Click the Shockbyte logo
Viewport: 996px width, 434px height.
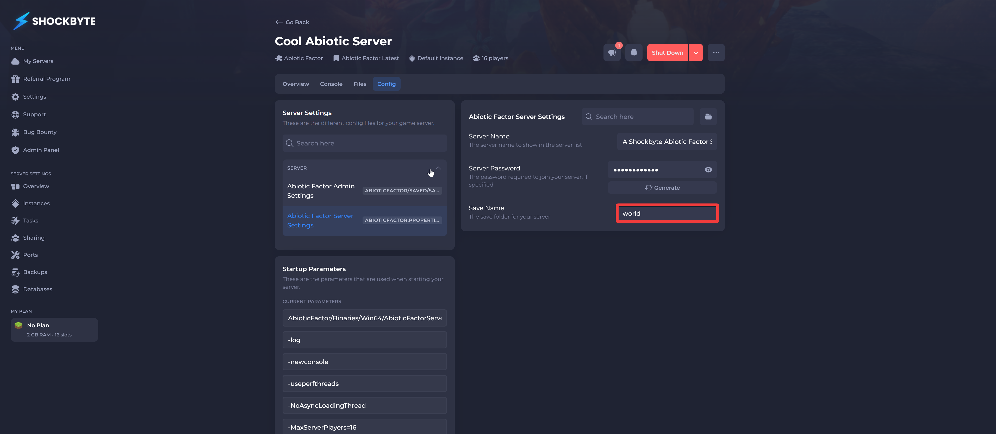click(54, 21)
